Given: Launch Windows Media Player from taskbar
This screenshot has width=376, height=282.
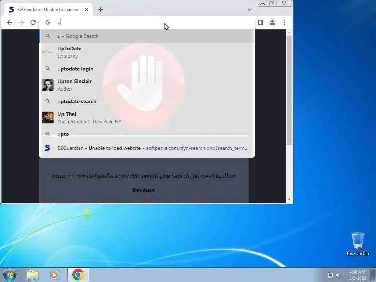Looking at the screenshot, I should pos(55,275).
